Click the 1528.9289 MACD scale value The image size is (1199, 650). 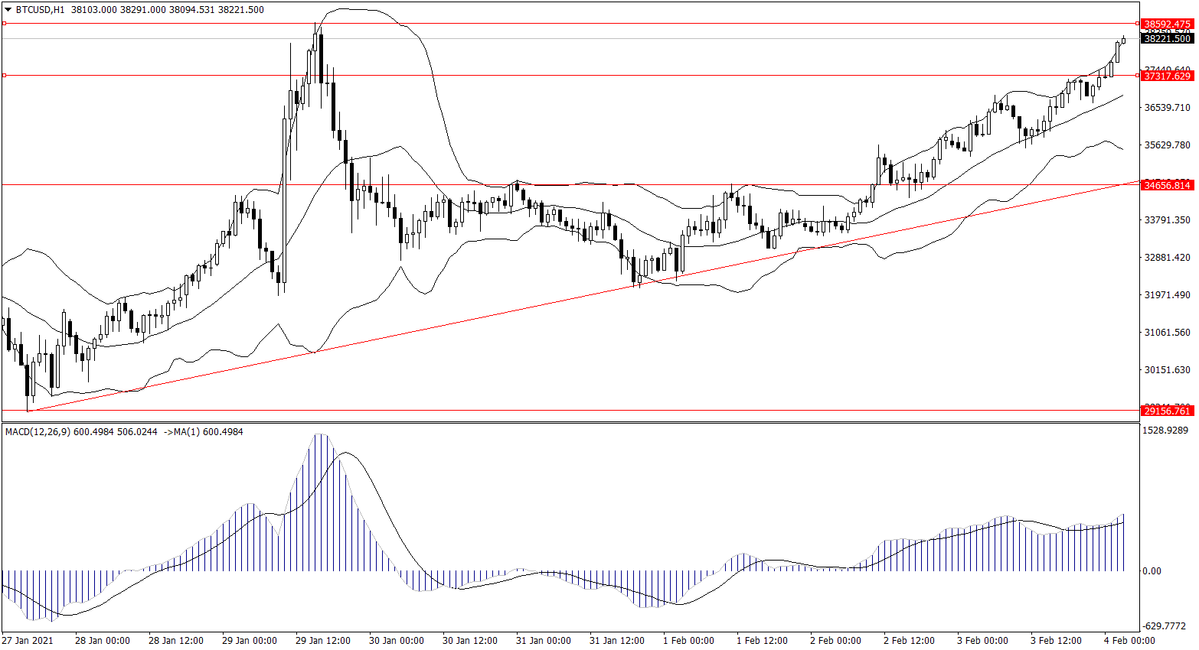pos(1167,431)
